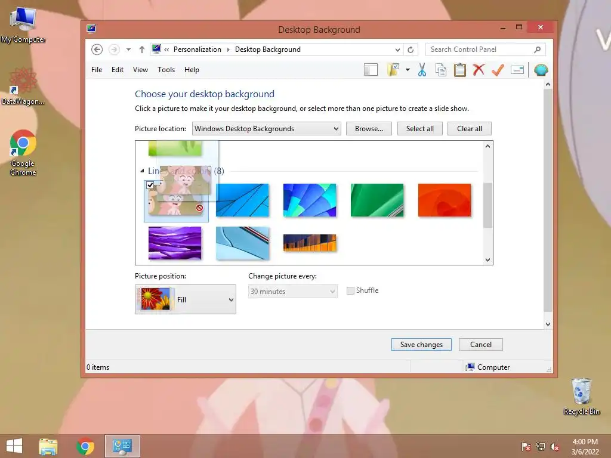Open the recent locations dropdown arrow
The width and height of the screenshot is (611, 458).
point(128,49)
